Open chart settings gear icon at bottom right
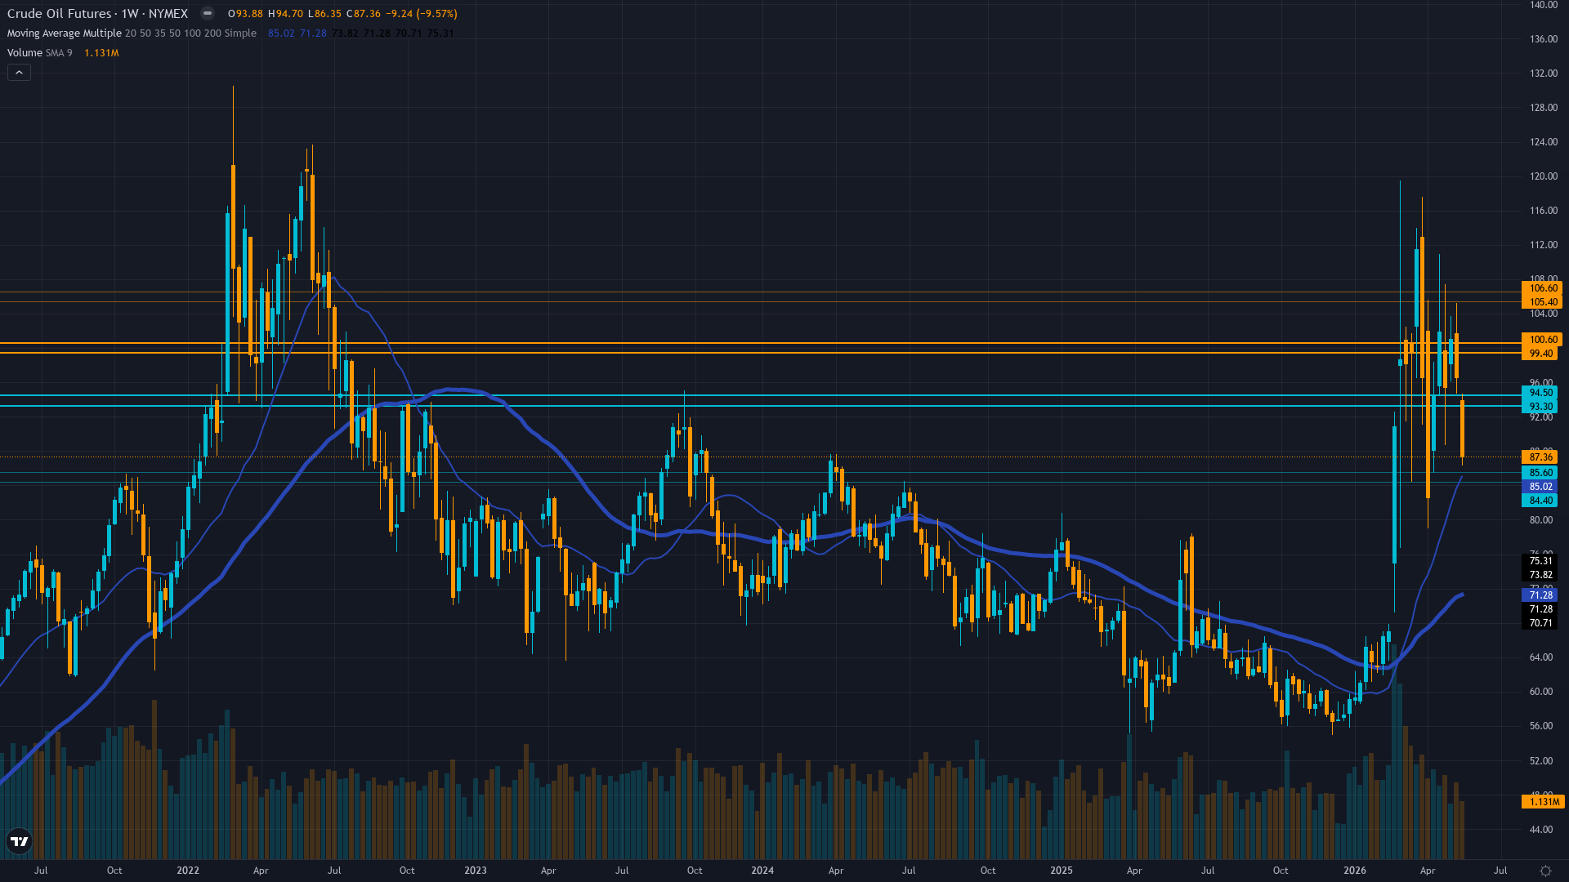Screen dimensions: 1569x882 tap(1545, 871)
